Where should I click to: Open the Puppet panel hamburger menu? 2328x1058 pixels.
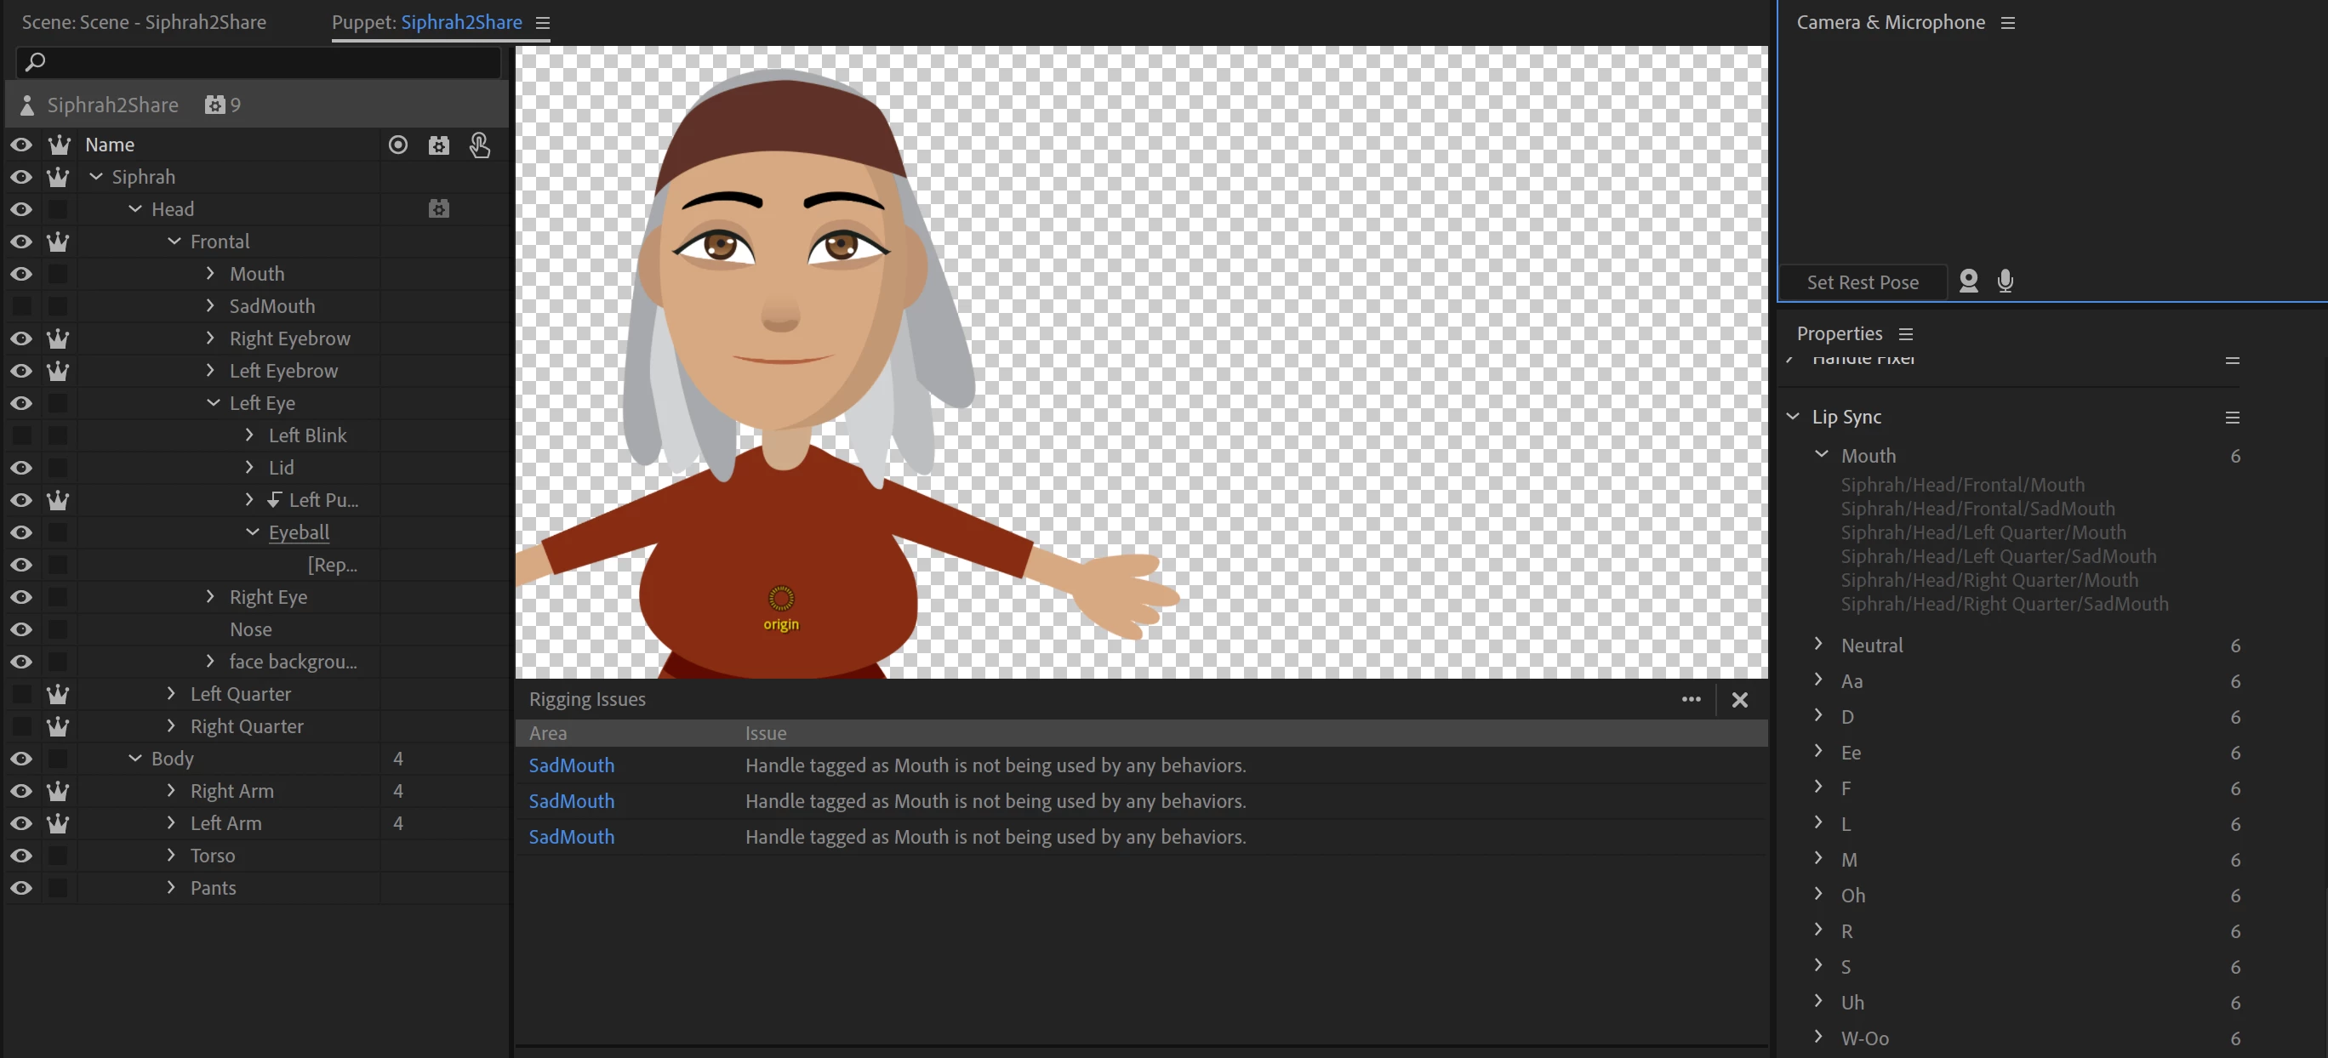(x=542, y=23)
